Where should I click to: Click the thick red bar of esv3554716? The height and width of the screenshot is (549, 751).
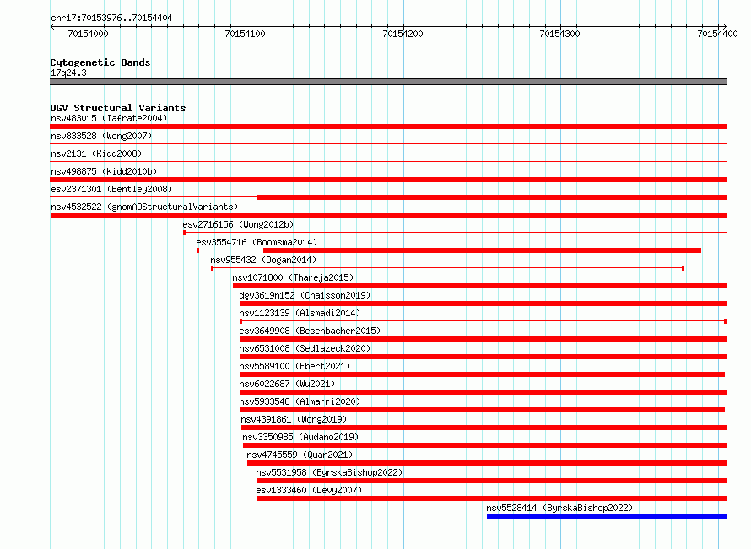click(483, 250)
